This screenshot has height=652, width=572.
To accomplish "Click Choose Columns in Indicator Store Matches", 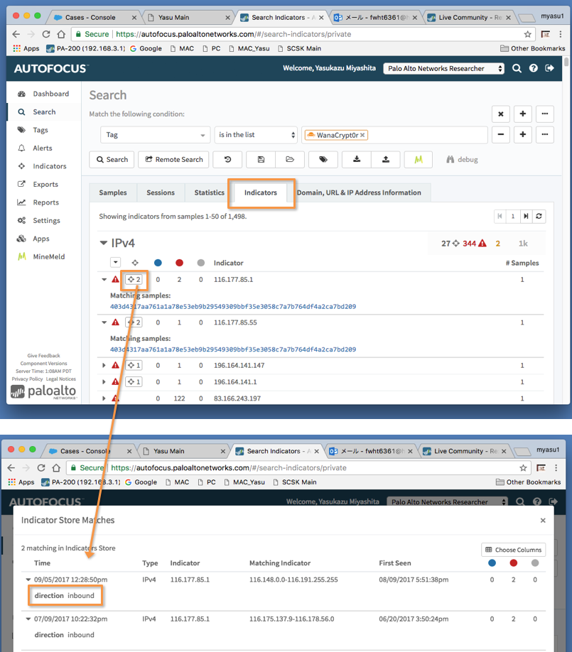I will 513,550.
